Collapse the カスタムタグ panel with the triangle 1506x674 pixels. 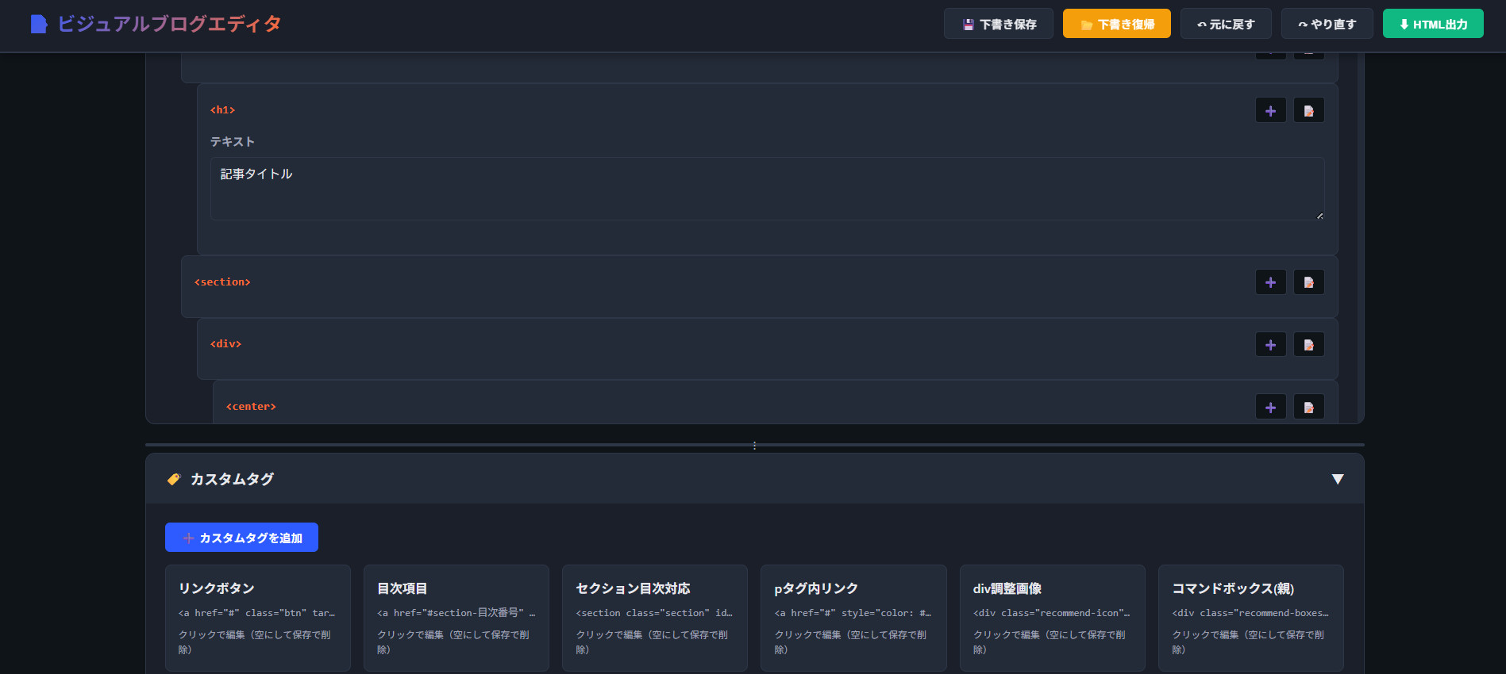click(x=1337, y=479)
